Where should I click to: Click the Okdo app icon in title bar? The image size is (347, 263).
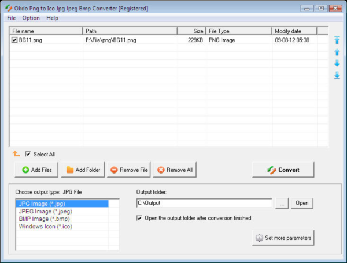[x=9, y=8]
